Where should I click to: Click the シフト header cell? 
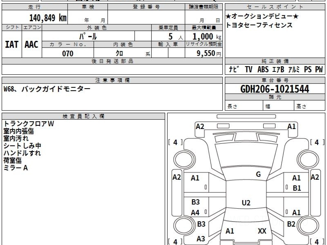coord(12,27)
